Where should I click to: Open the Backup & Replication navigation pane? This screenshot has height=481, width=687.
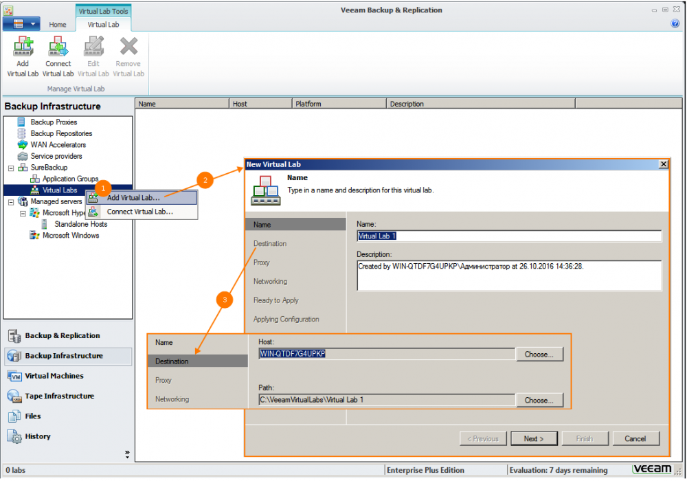click(68, 336)
